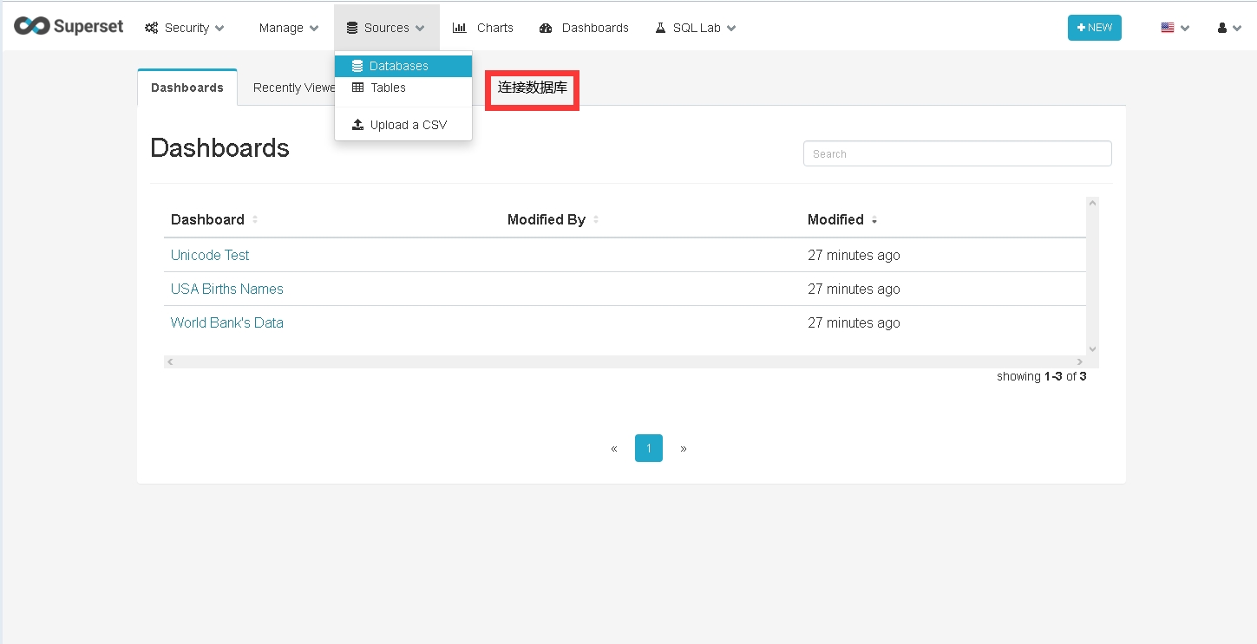Open the Dashboards navigation item

[584, 28]
